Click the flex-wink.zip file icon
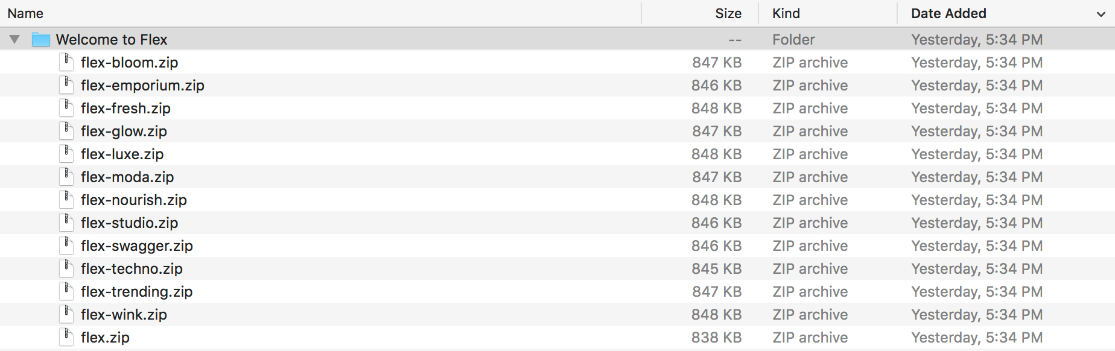 click(x=66, y=314)
